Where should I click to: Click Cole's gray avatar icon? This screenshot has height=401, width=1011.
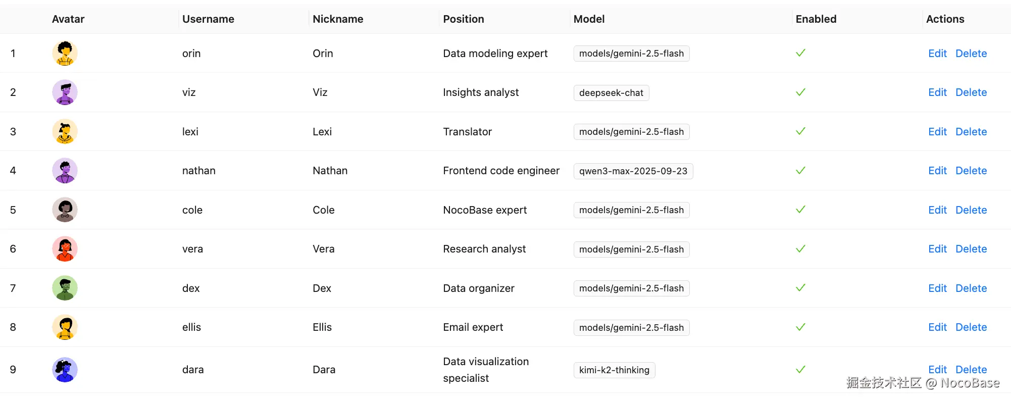pyautogui.click(x=65, y=210)
